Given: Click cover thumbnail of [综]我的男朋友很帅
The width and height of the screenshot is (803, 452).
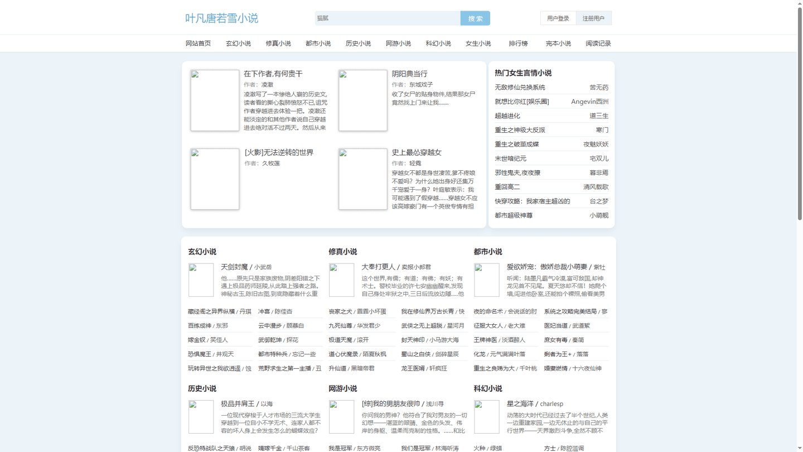Looking at the screenshot, I should (342, 417).
